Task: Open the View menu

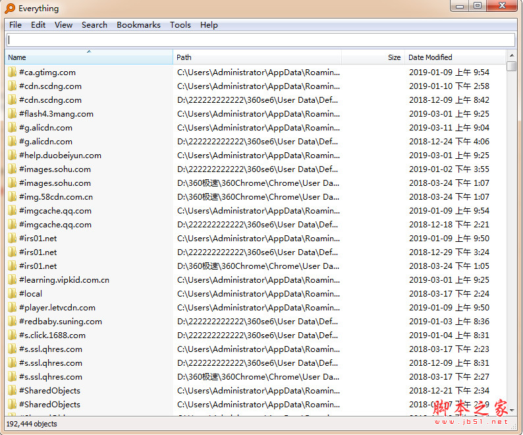Action: tap(63, 25)
